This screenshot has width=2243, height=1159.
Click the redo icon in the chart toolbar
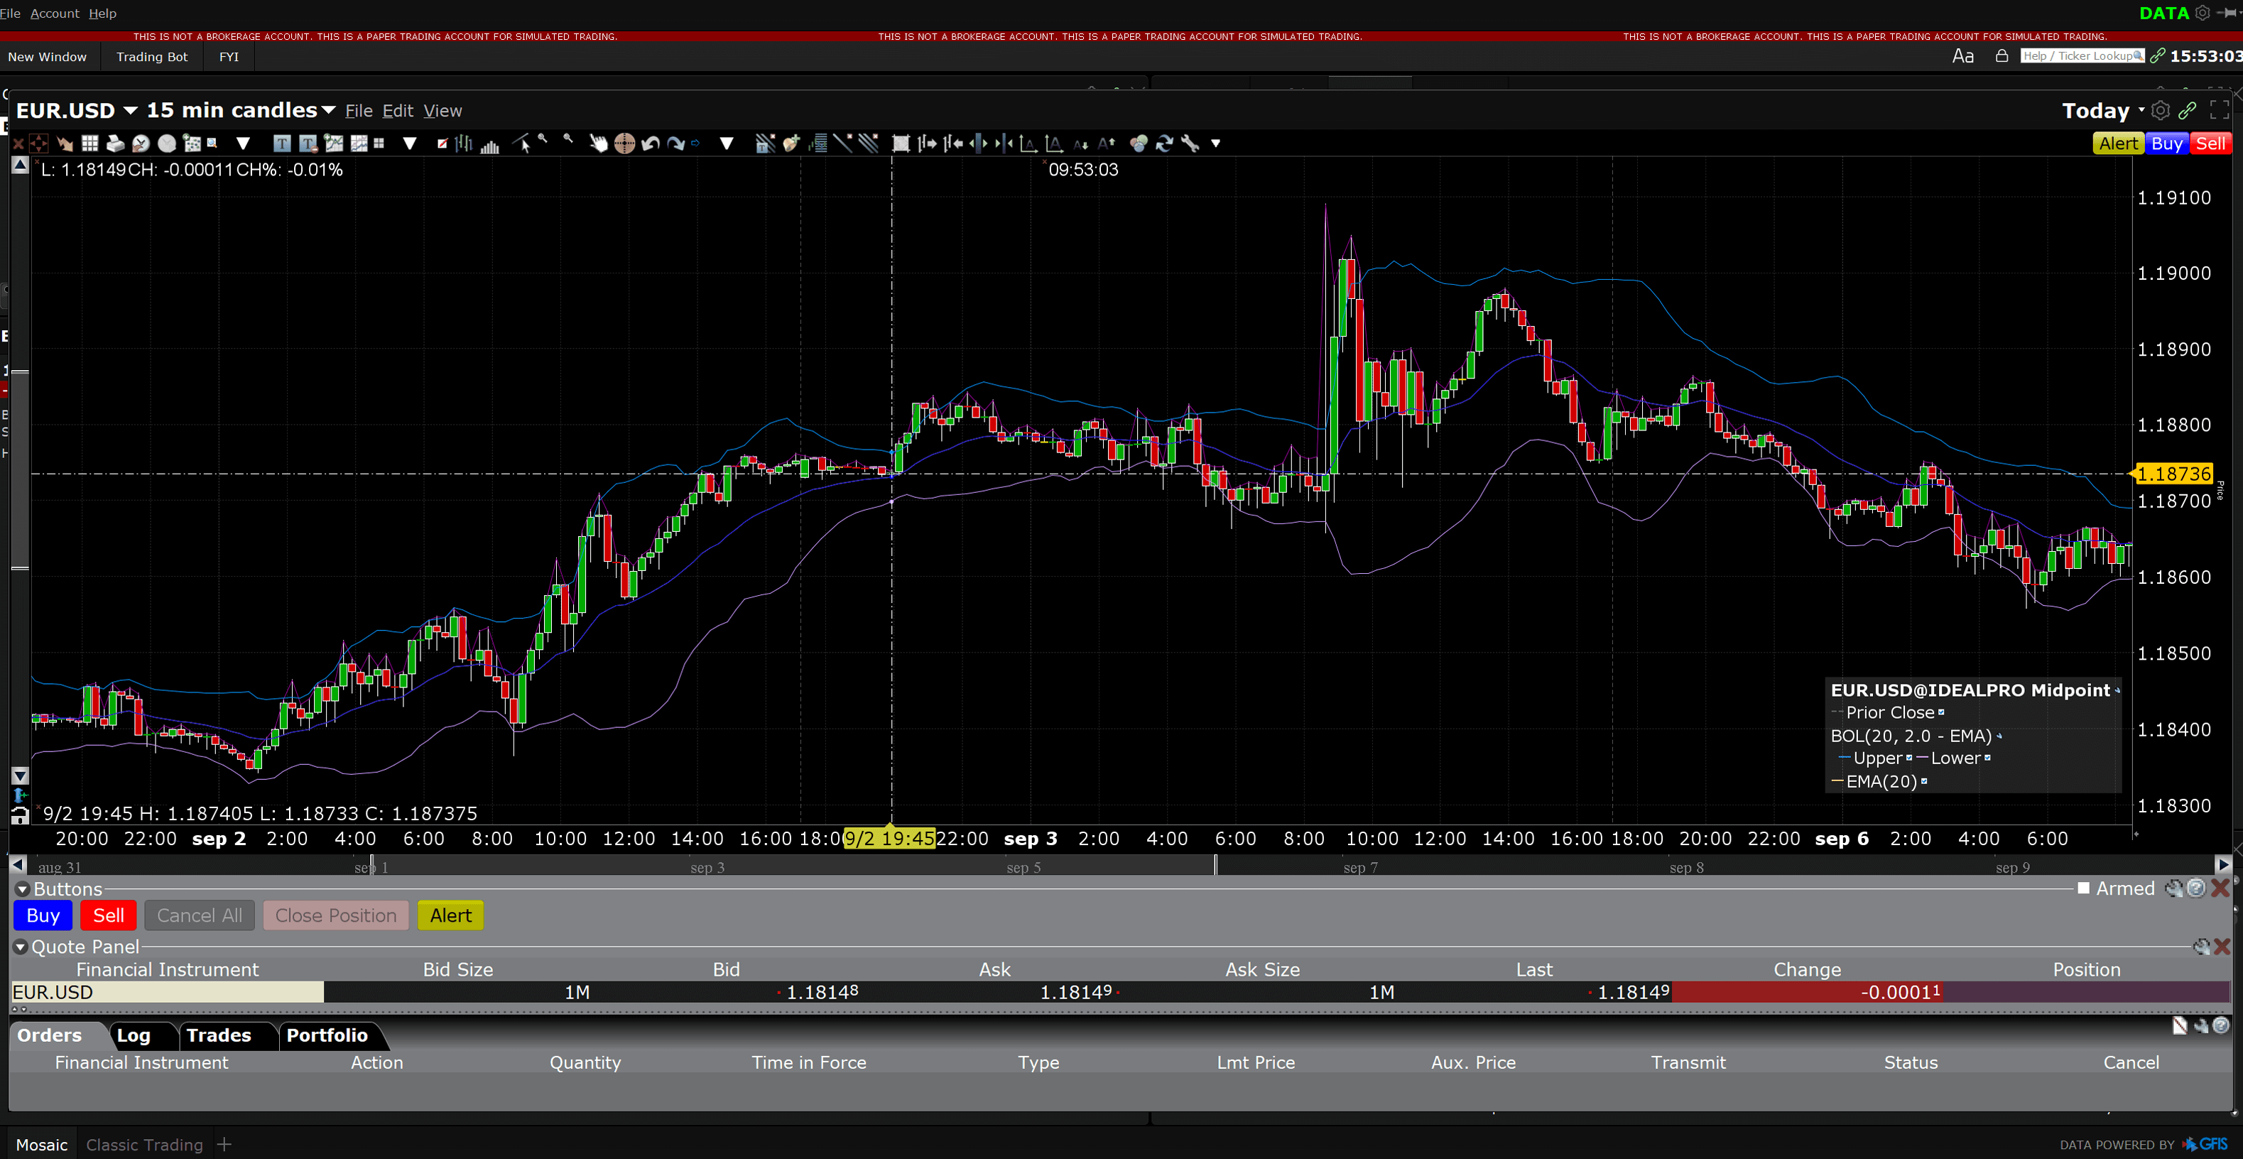[x=675, y=143]
